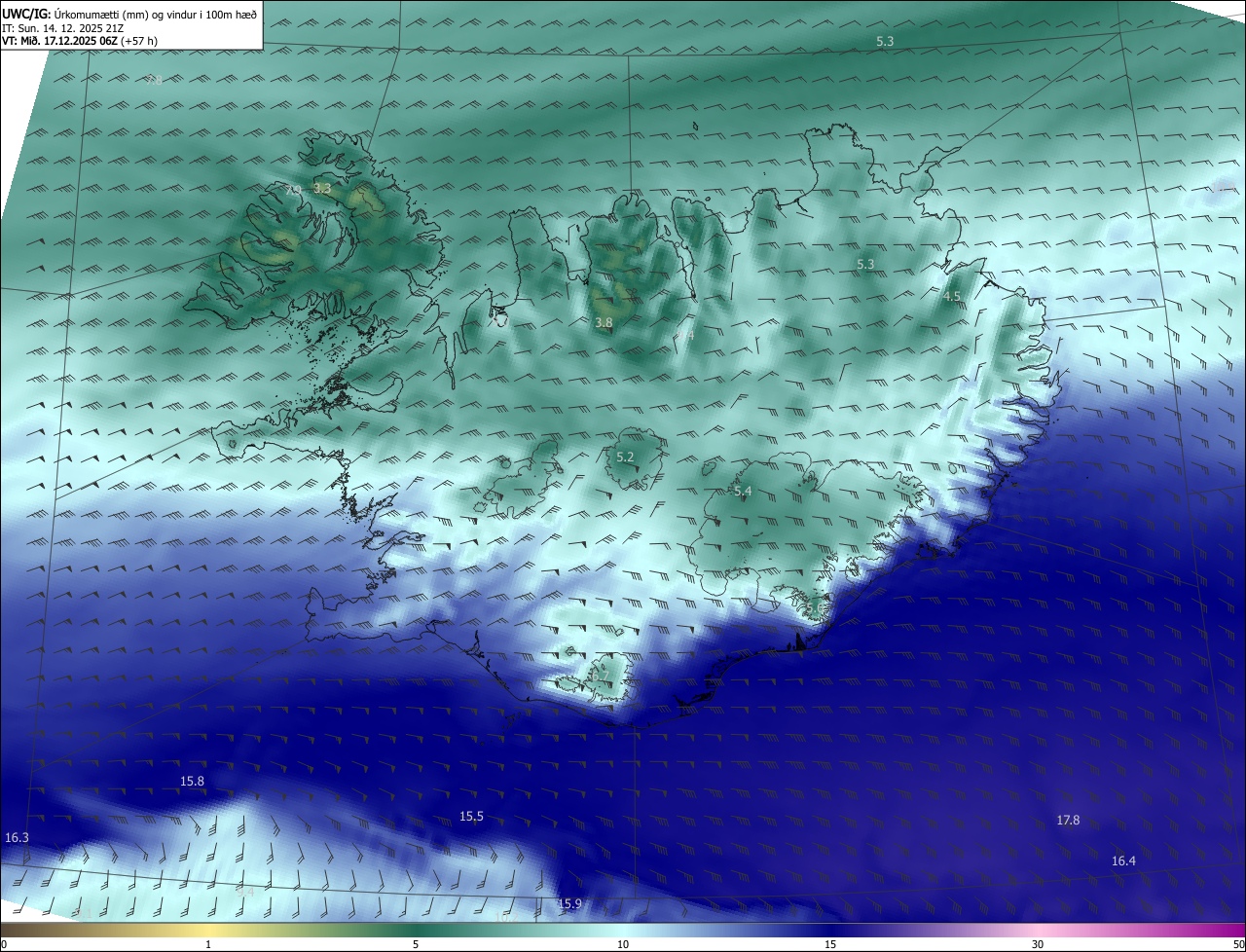Click the 5.4 value on the map
The width and height of the screenshot is (1246, 952).
pos(743,492)
